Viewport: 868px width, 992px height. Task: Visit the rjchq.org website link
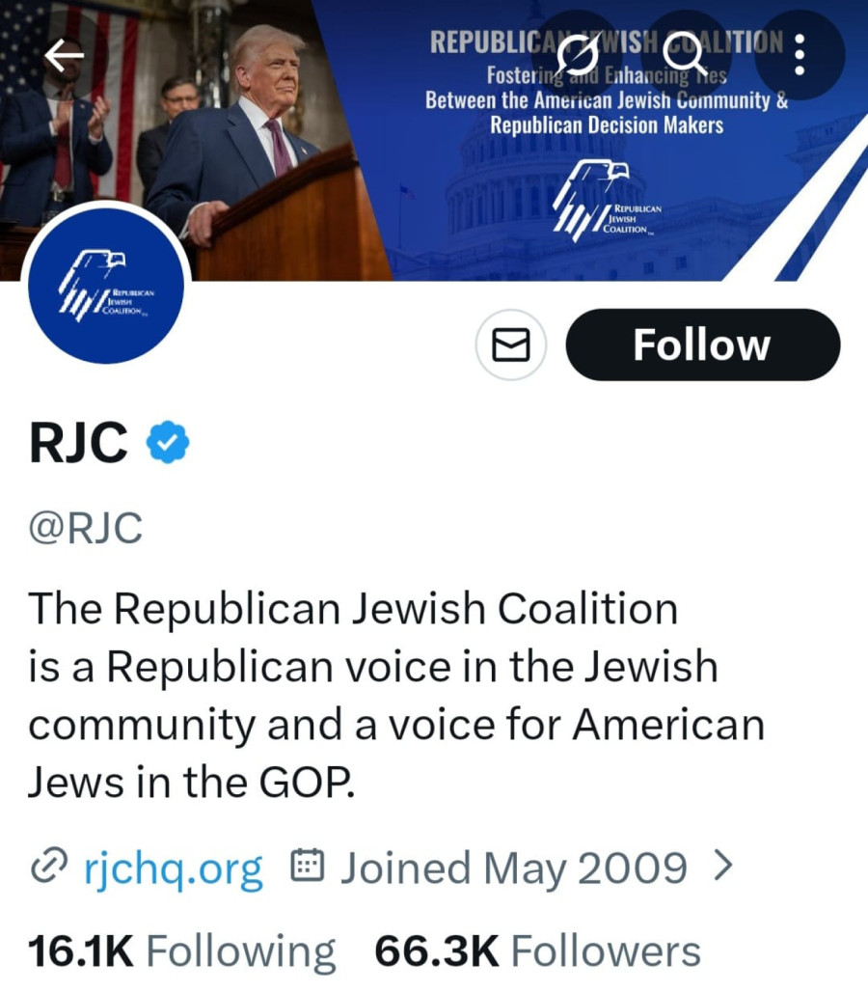tap(172, 868)
